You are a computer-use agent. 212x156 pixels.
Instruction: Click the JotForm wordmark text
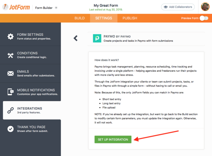click(x=19, y=7)
